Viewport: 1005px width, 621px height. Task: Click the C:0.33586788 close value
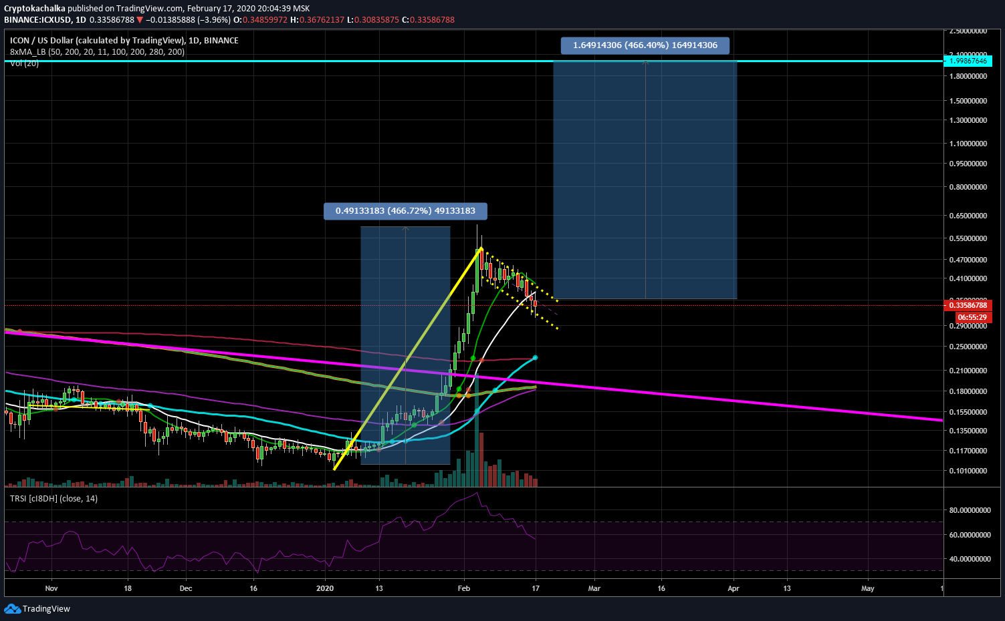pos(428,20)
